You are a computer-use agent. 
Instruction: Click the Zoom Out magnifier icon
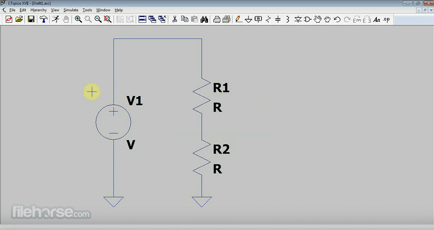(98, 19)
